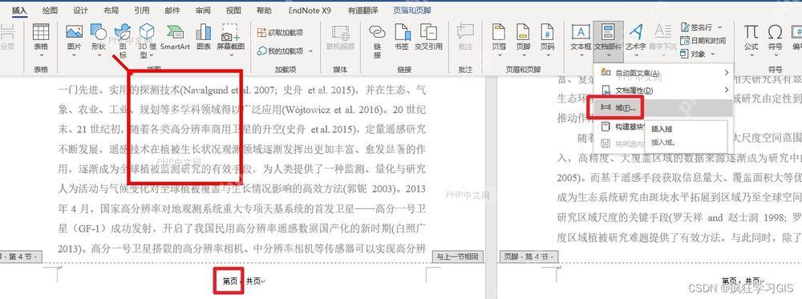
Task: Switch to the 设计 ribbon tab
Action: point(80,10)
